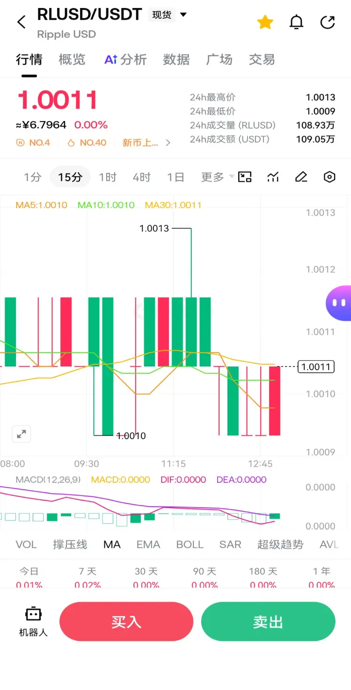Switch to the 概览 tab
Screen dimensions: 351x690
click(72, 59)
